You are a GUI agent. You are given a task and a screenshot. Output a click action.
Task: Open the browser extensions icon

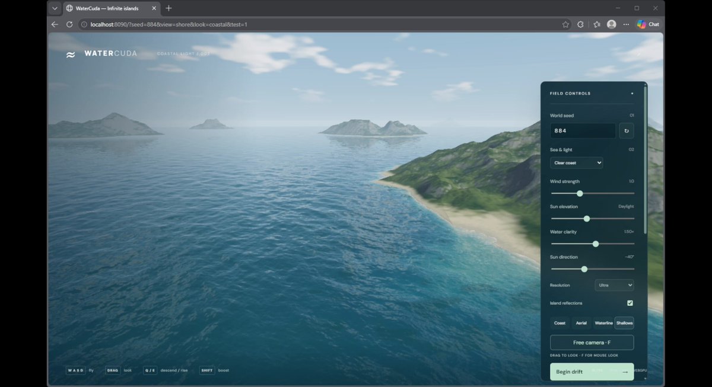coord(580,24)
